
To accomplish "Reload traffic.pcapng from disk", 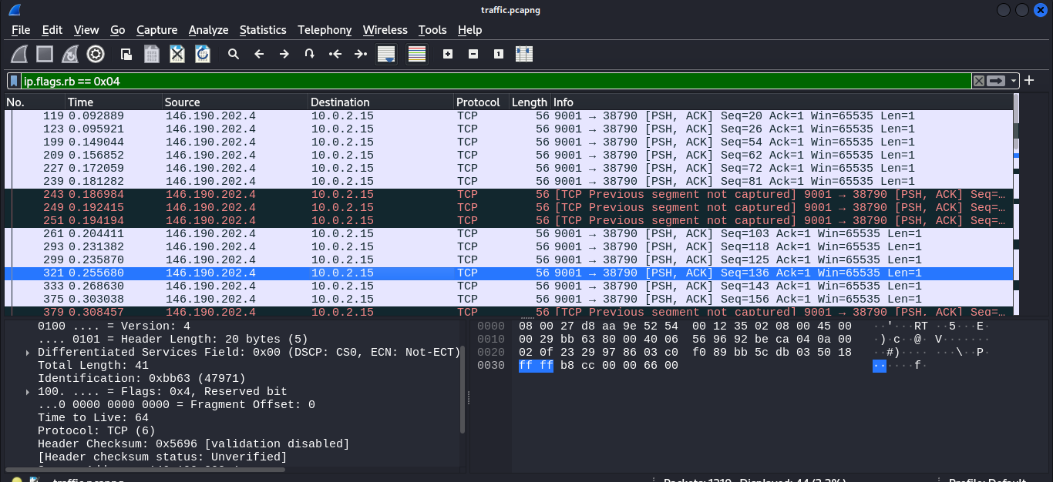I will point(204,54).
